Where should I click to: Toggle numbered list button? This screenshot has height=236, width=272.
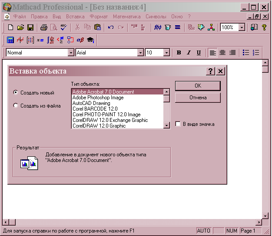(x=256, y=53)
